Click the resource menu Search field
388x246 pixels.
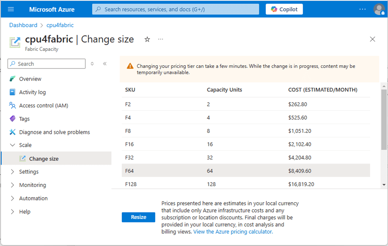coord(47,64)
